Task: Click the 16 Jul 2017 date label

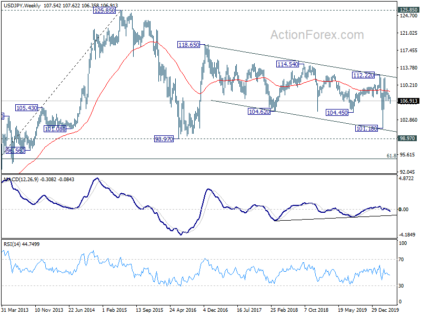Action: tap(249, 310)
